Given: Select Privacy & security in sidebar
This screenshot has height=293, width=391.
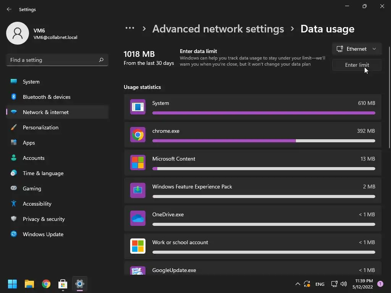Looking at the screenshot, I should coord(44,219).
